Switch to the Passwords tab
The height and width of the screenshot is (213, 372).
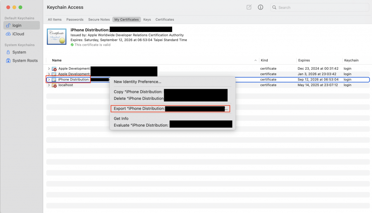(x=75, y=20)
